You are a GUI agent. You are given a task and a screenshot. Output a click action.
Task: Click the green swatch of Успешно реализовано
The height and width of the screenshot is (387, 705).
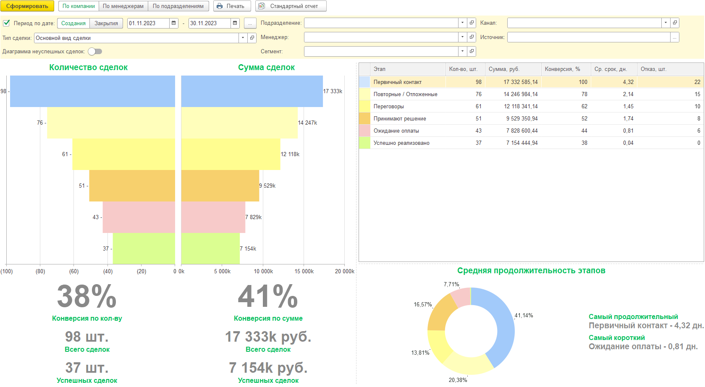[364, 143]
